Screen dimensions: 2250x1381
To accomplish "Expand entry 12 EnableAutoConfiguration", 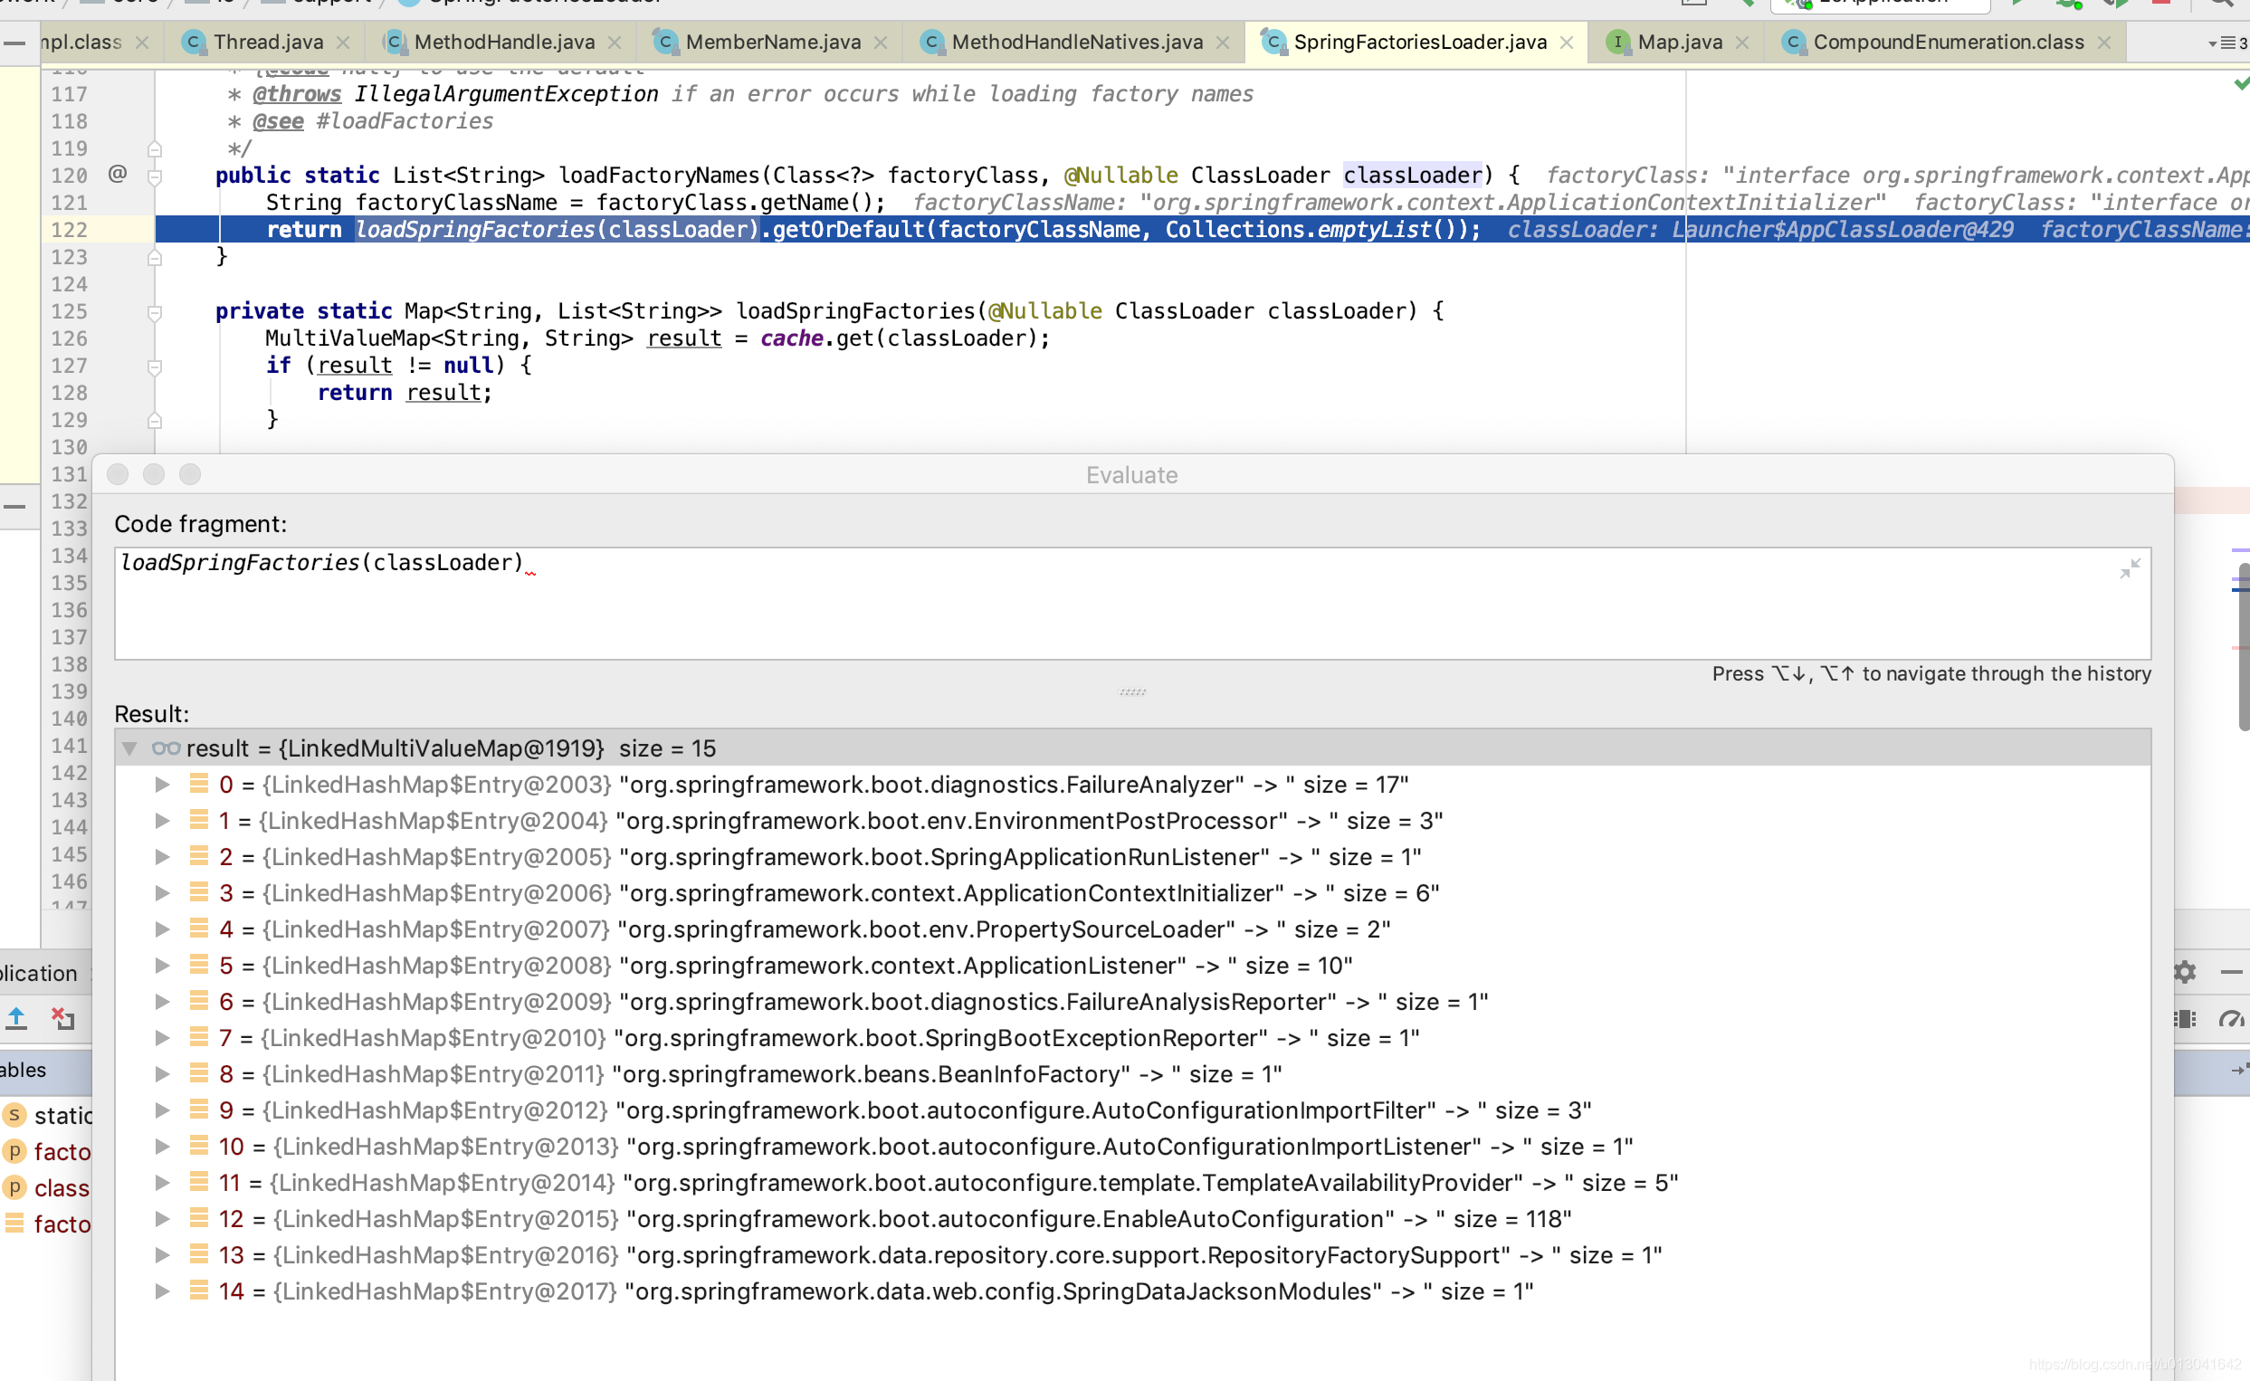I will (162, 1218).
